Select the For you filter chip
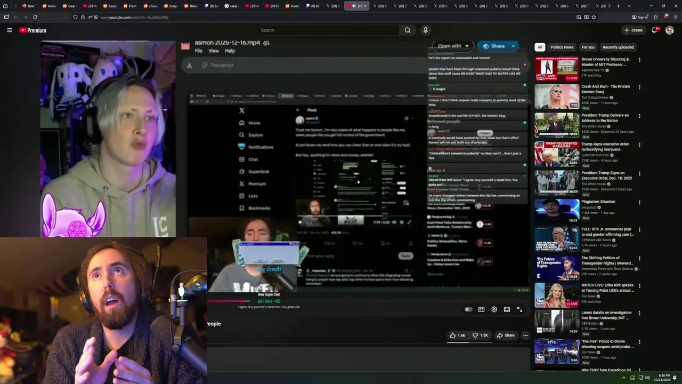Screen dimensions: 682x384 588,47
